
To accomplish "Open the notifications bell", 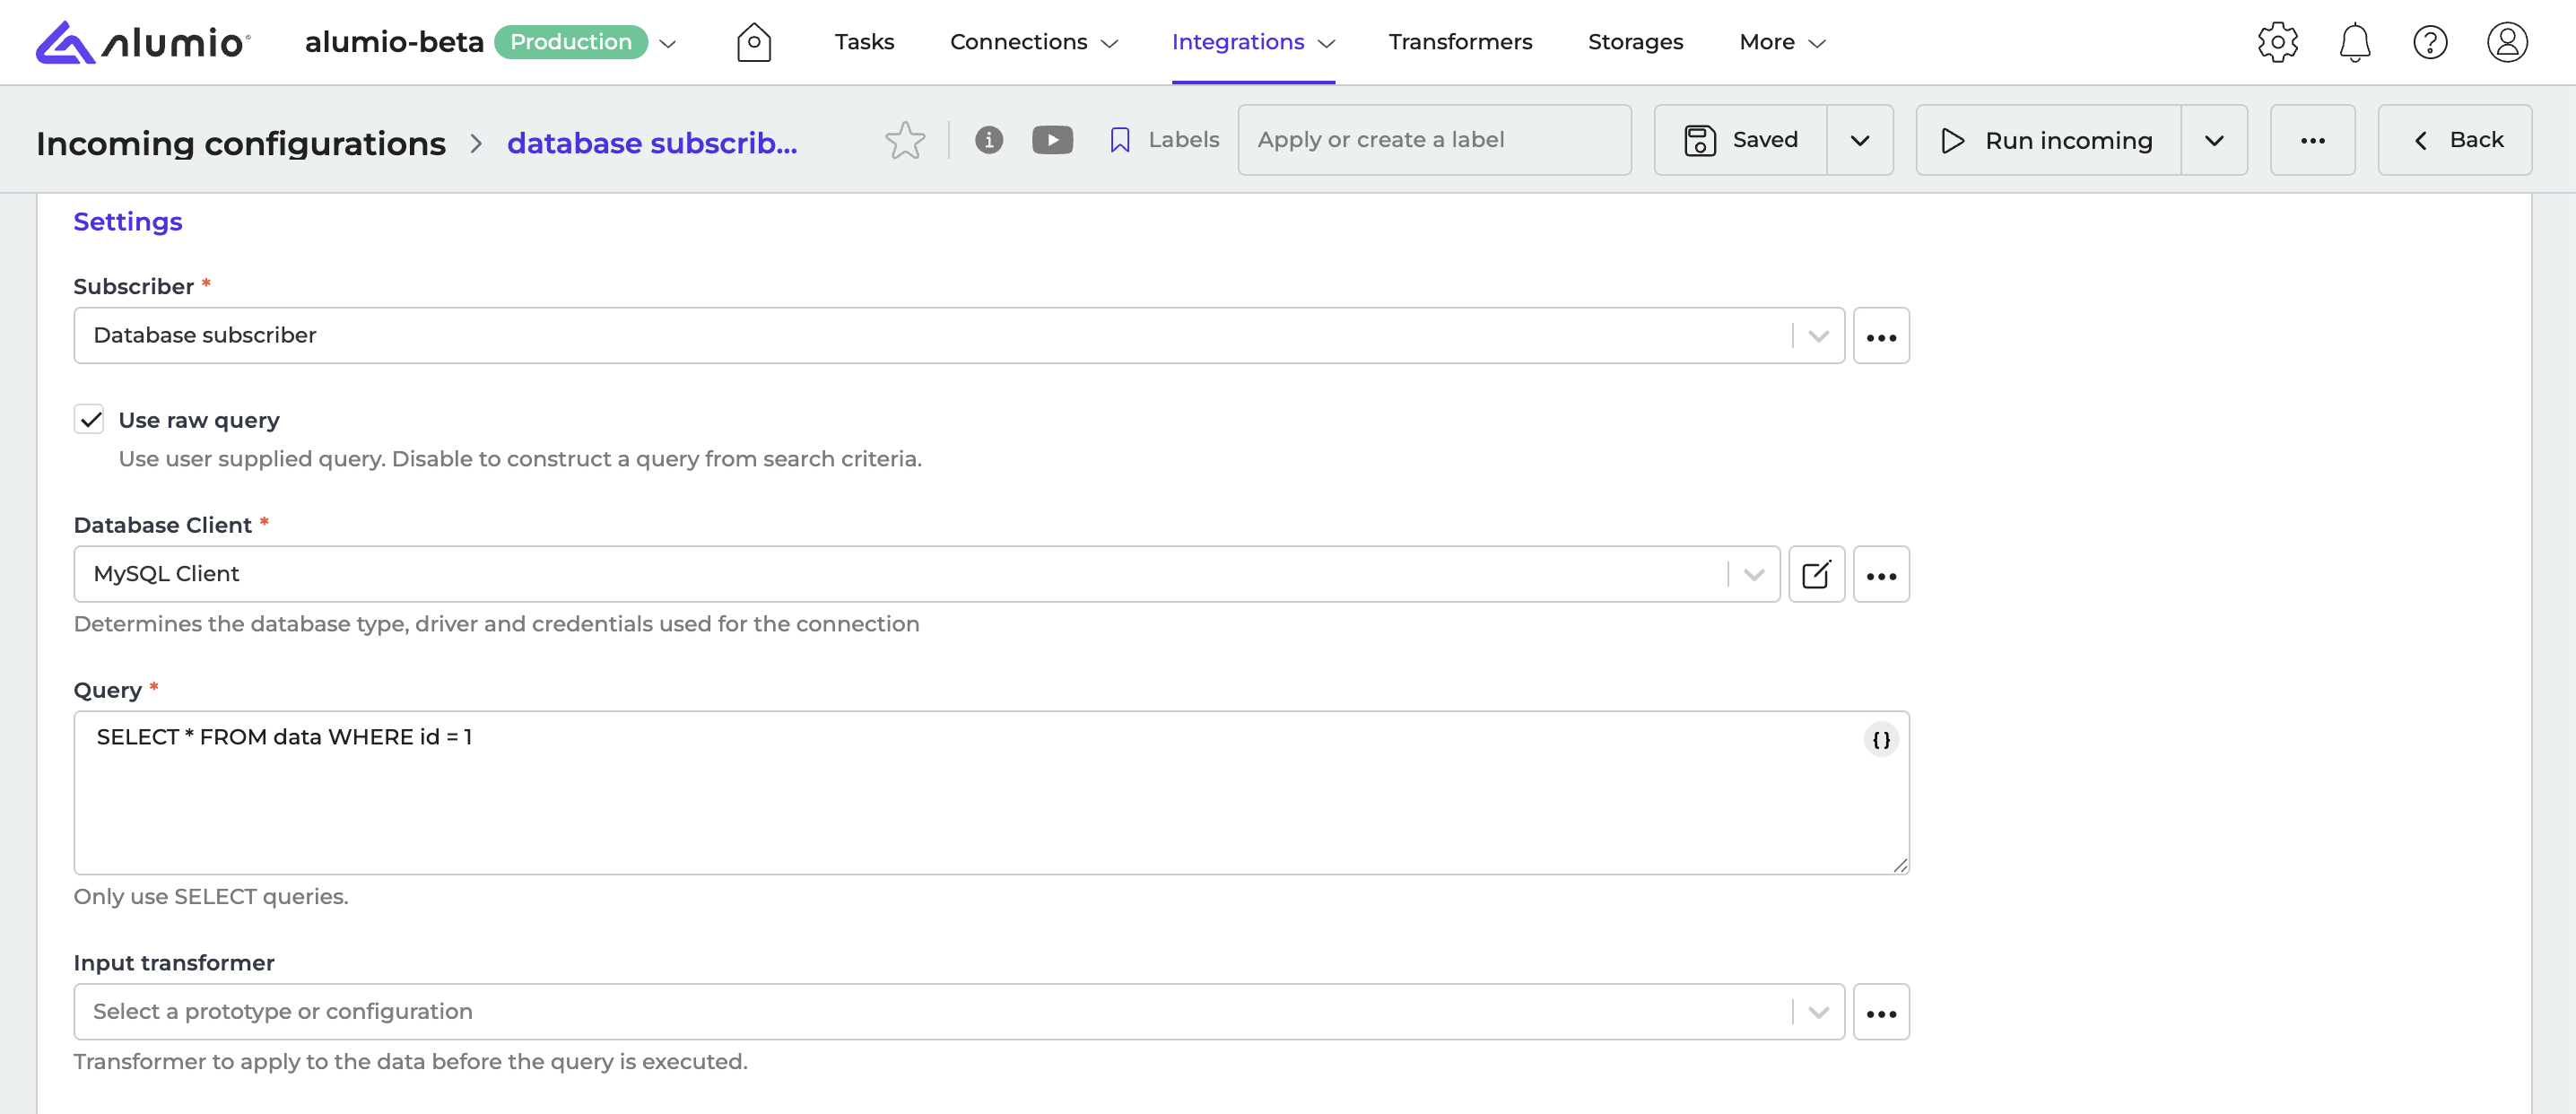I will coord(2354,42).
